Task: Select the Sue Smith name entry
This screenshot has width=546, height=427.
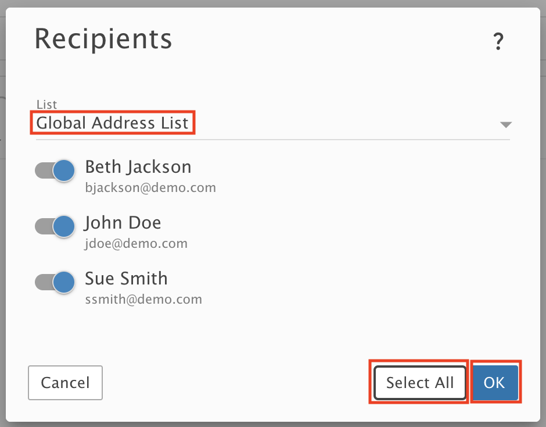Action: click(x=127, y=279)
